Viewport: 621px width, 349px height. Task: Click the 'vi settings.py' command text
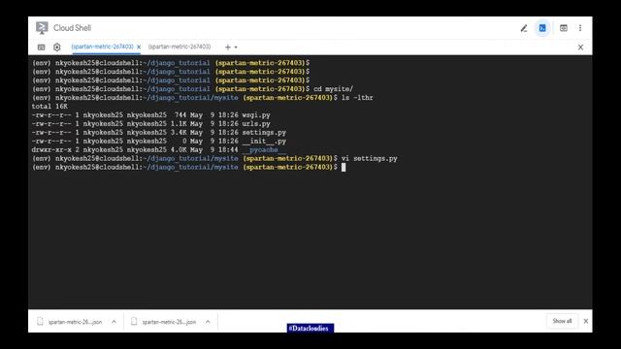[369, 159]
